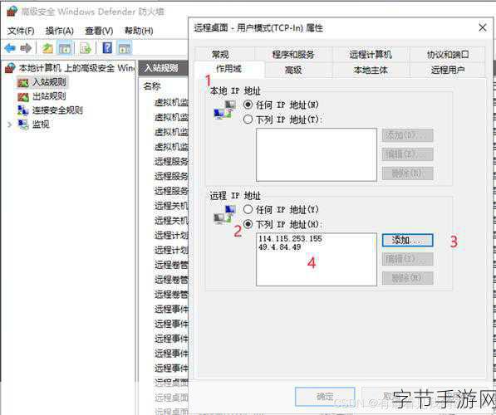Switch to the 协议和端口 tab
The image size is (496, 415).
(x=448, y=54)
